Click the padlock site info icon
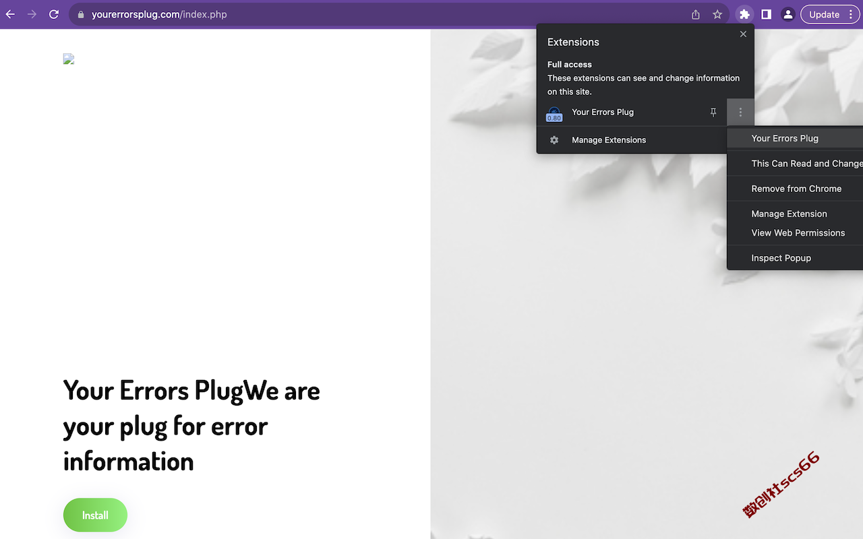This screenshot has height=539, width=863. [81, 14]
